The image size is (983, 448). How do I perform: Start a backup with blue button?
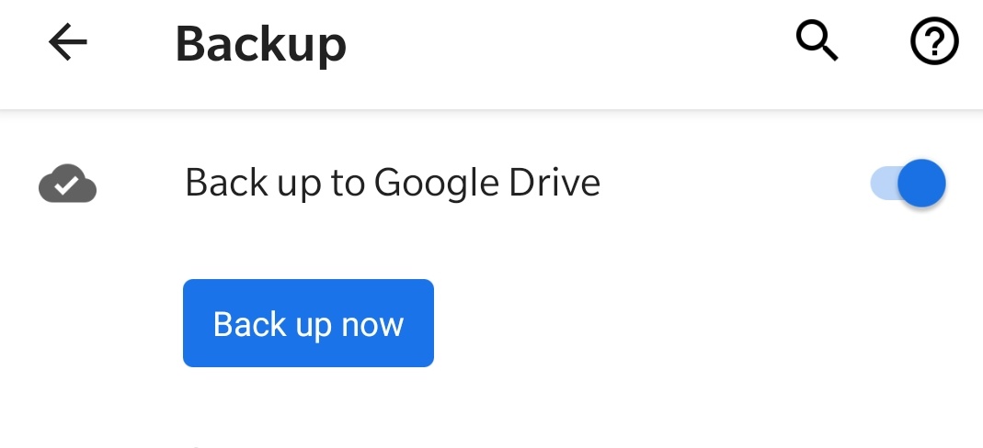click(308, 323)
